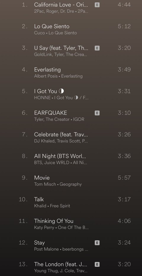Image resolution: width=142 pixels, height=276 pixels.
Task: Click the explicit badge on Stay
Action: point(97,243)
